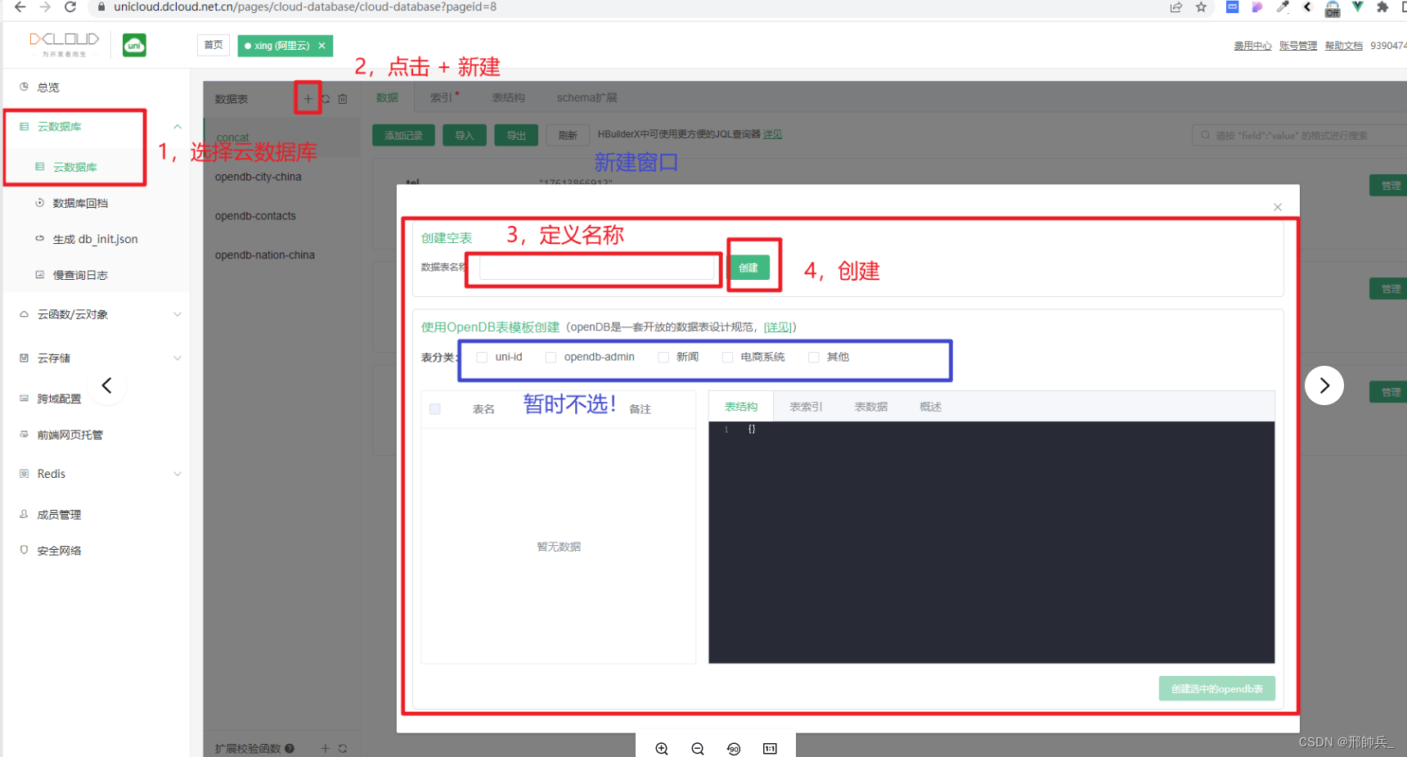The height and width of the screenshot is (757, 1407).
Task: Select the opendb-contacts table
Action: point(255,216)
